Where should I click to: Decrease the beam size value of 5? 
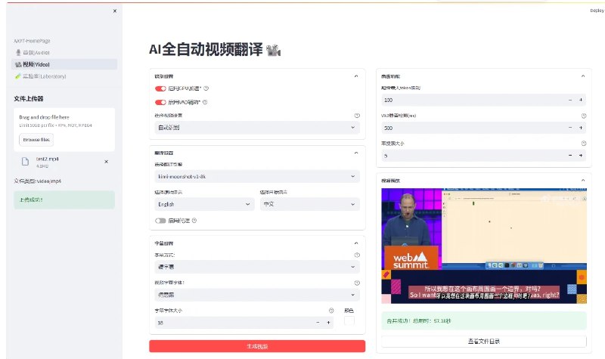[570, 156]
